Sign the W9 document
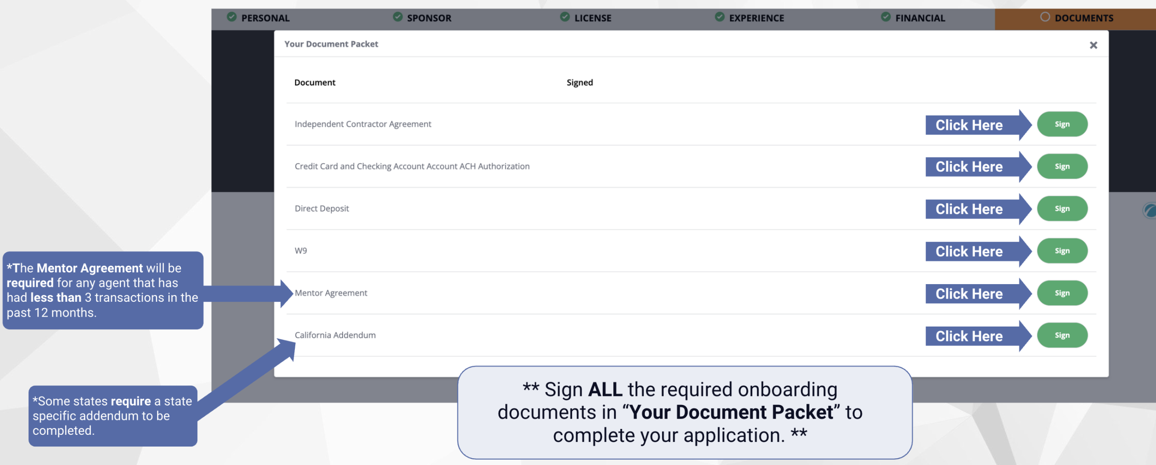The image size is (1156, 465). coord(1062,251)
